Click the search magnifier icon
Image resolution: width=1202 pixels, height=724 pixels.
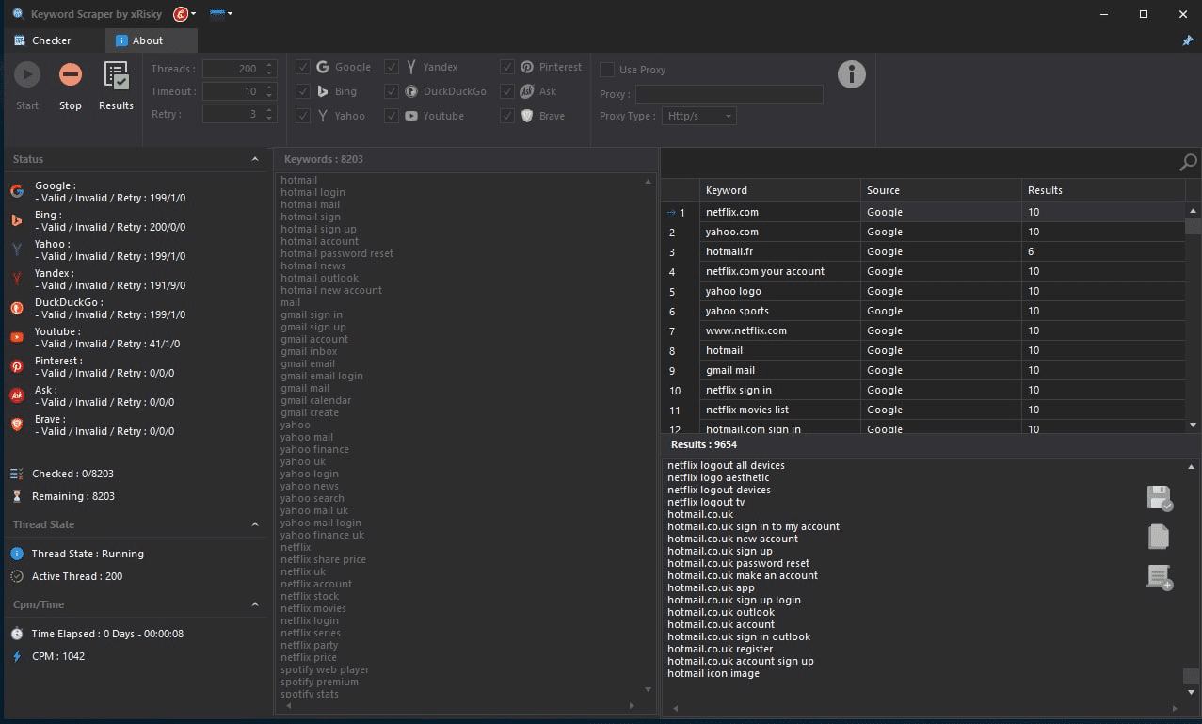1188,163
